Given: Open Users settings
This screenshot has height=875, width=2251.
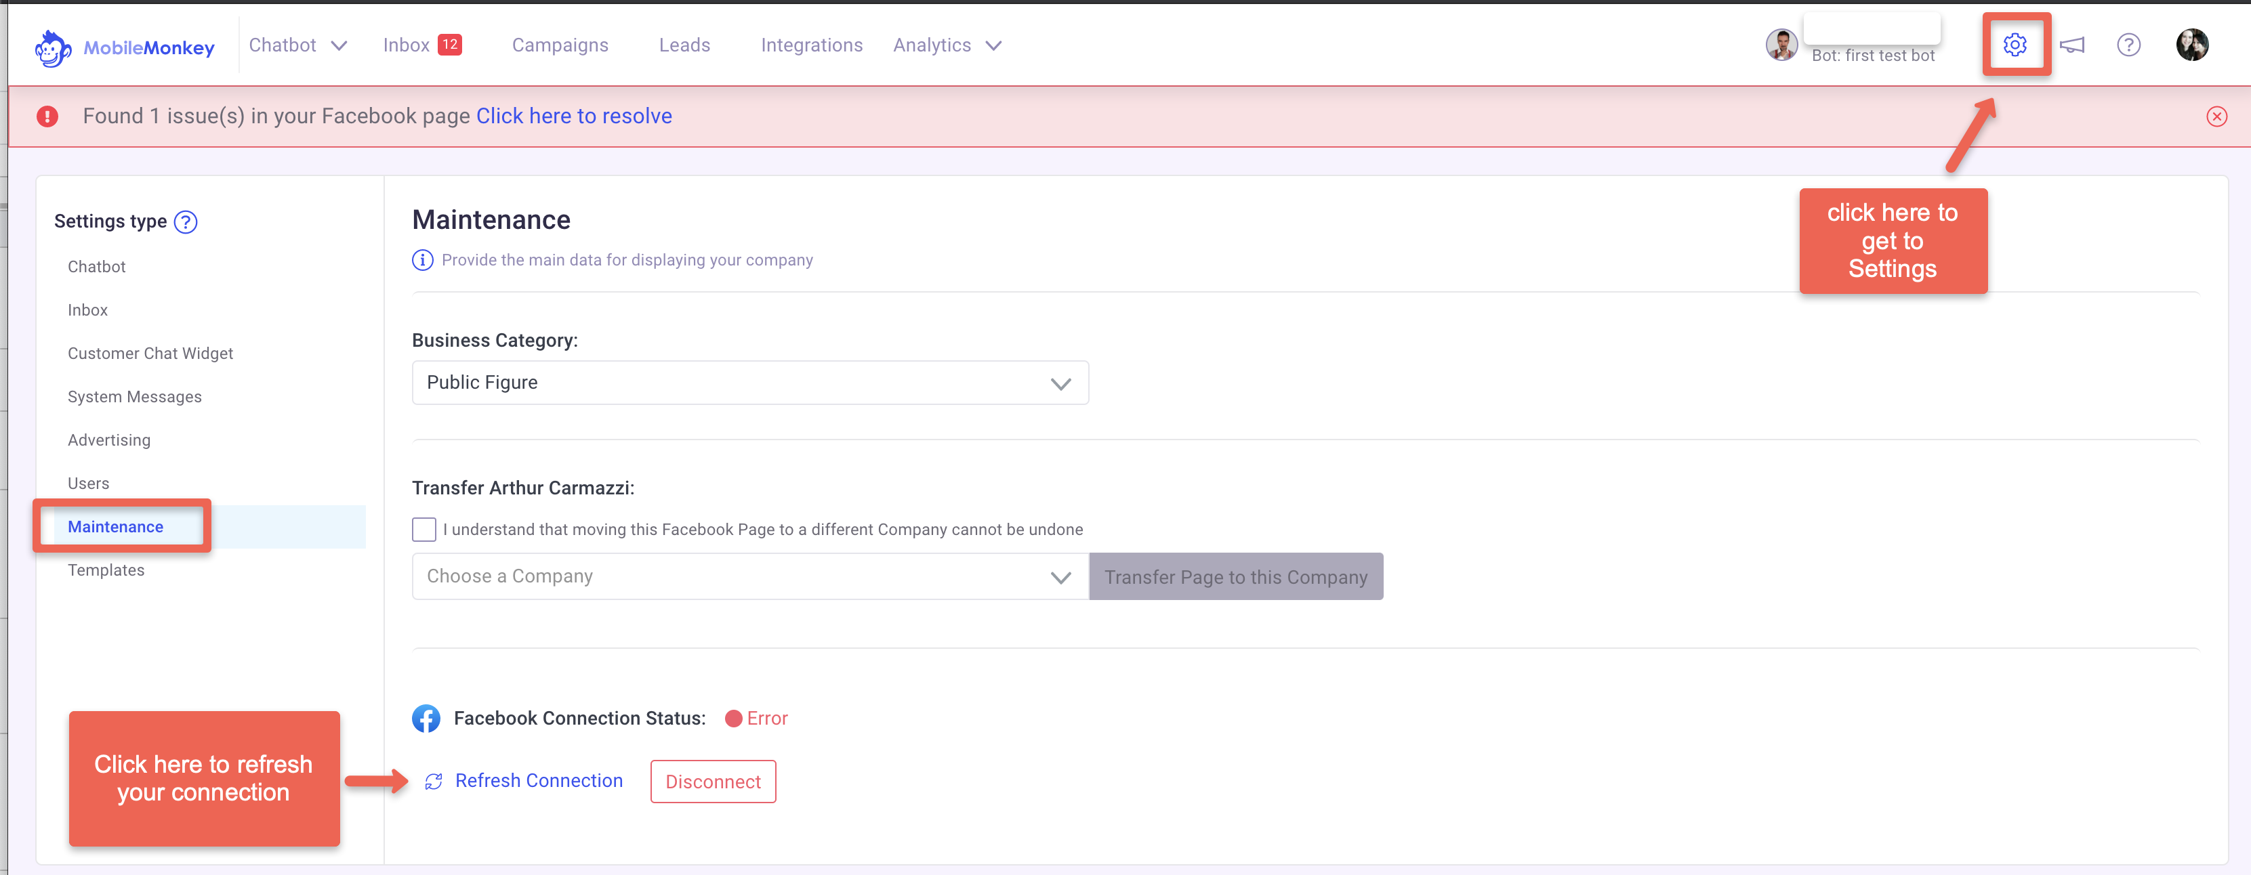Looking at the screenshot, I should (88, 483).
